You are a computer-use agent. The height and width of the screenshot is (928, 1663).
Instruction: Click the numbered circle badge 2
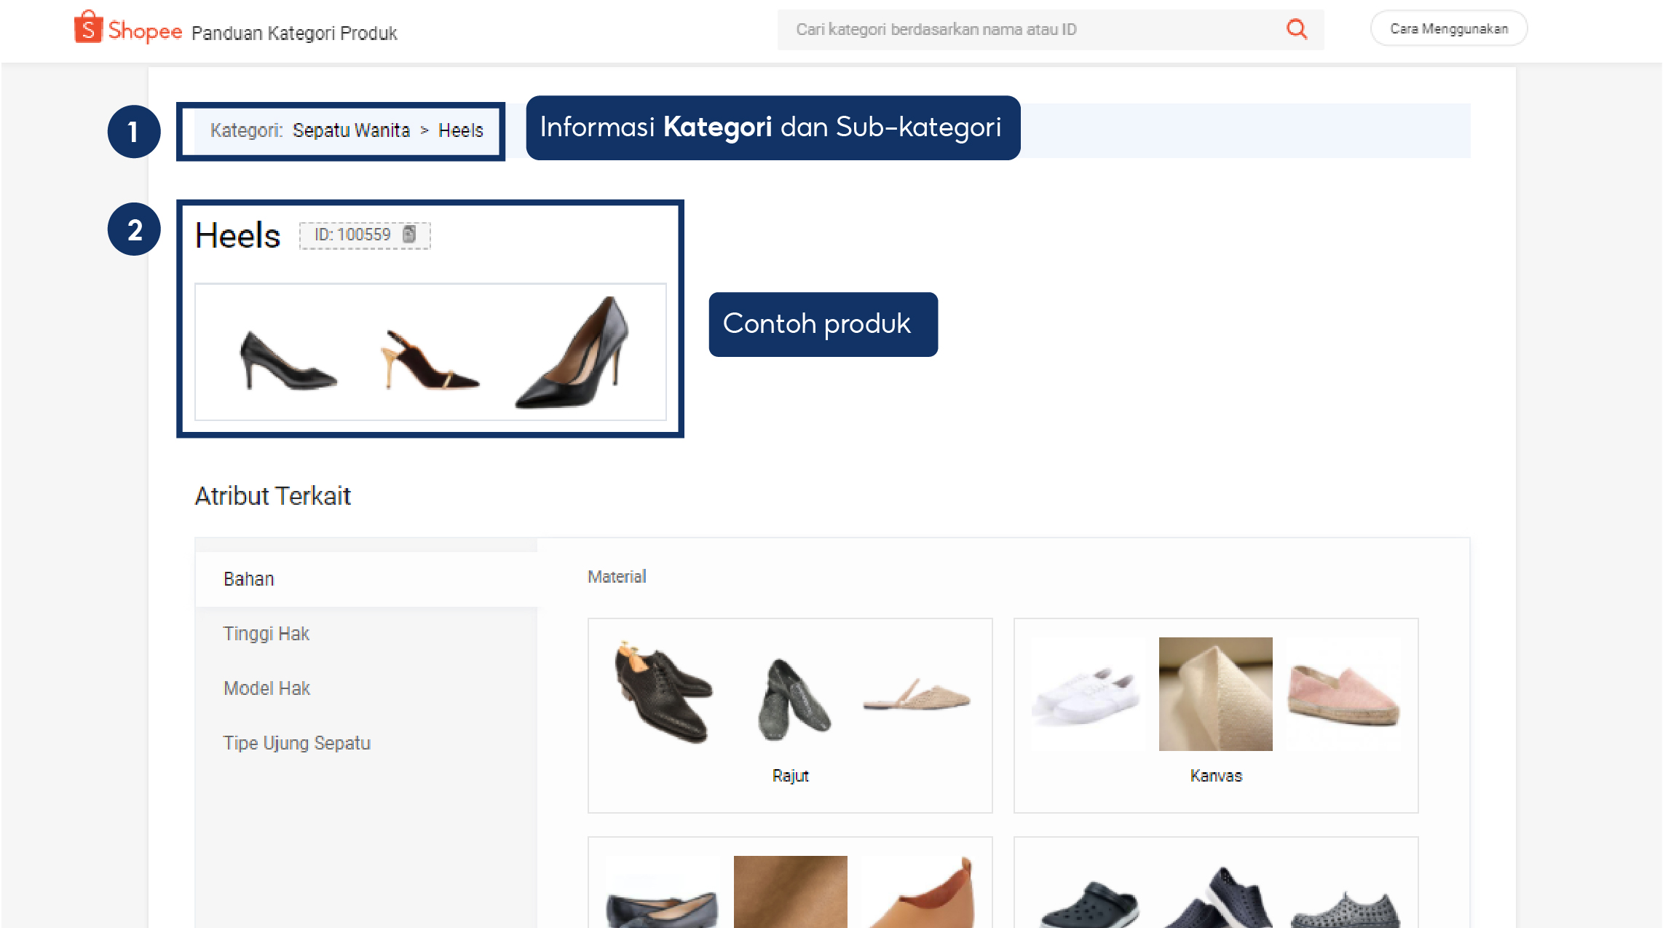(x=134, y=229)
